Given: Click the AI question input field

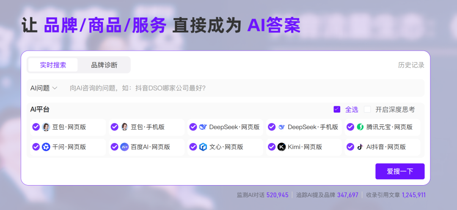Looking at the screenshot, I should tap(237, 88).
